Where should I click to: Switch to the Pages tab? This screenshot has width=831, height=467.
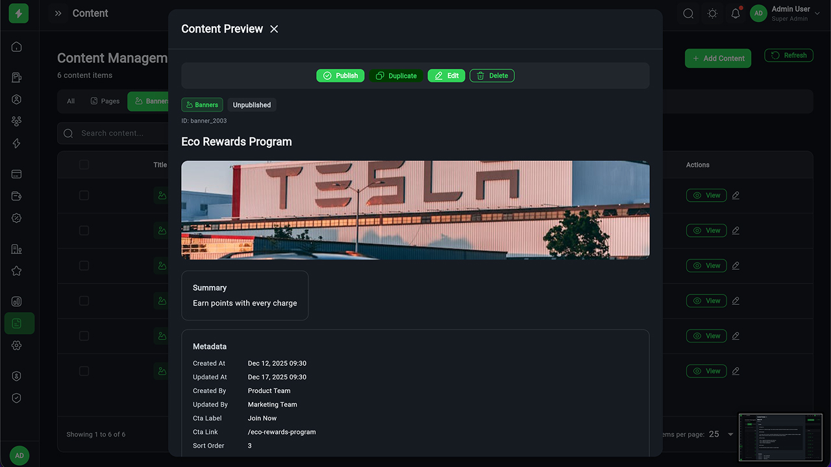(105, 101)
